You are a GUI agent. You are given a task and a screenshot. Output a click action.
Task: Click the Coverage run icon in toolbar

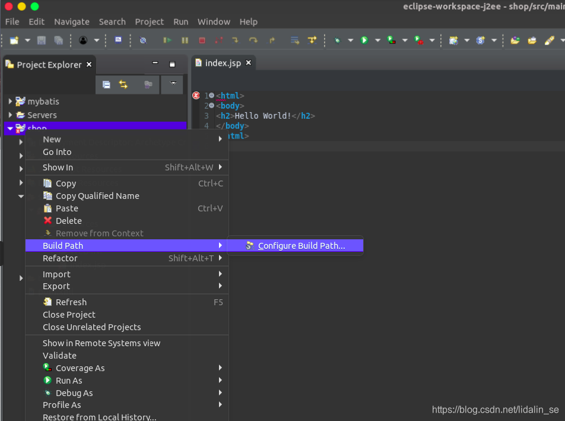pos(391,40)
